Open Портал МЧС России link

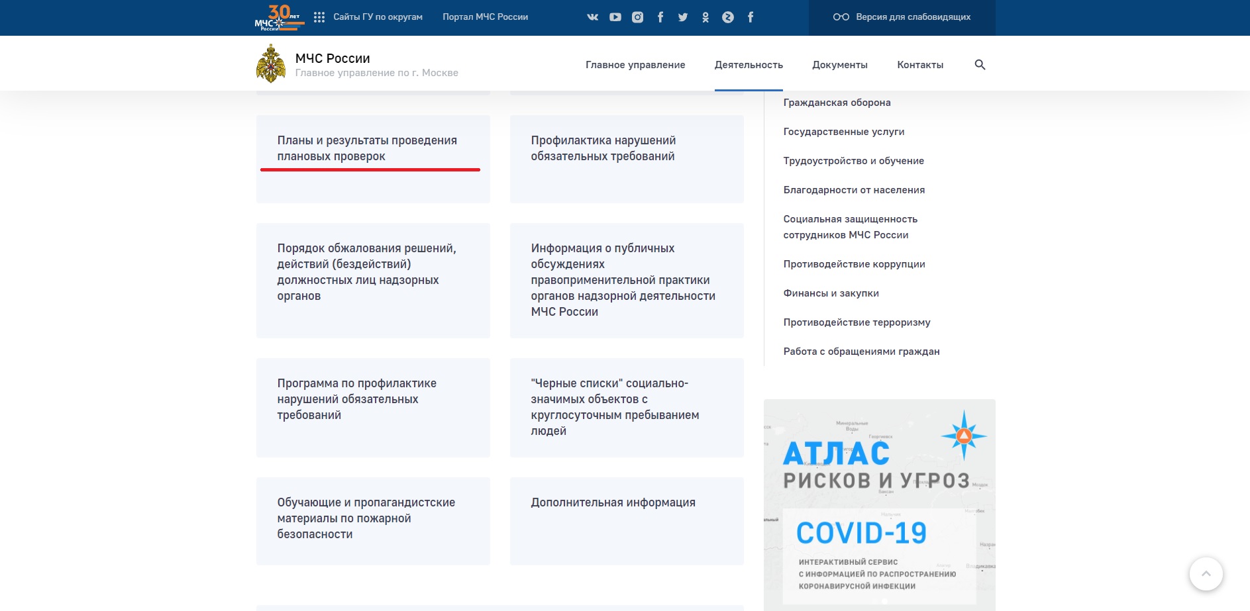[486, 17]
